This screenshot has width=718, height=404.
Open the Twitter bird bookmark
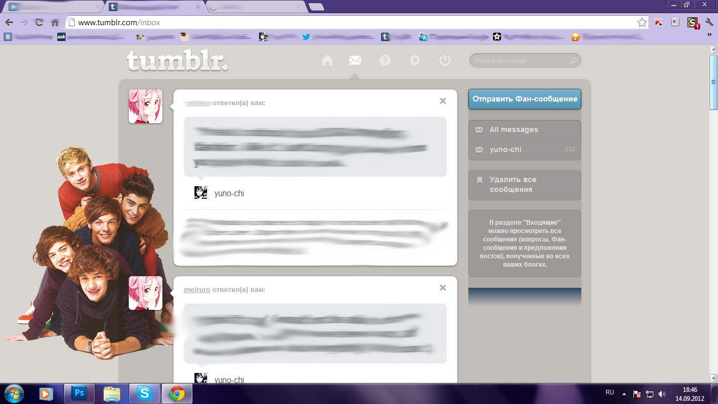point(306,37)
